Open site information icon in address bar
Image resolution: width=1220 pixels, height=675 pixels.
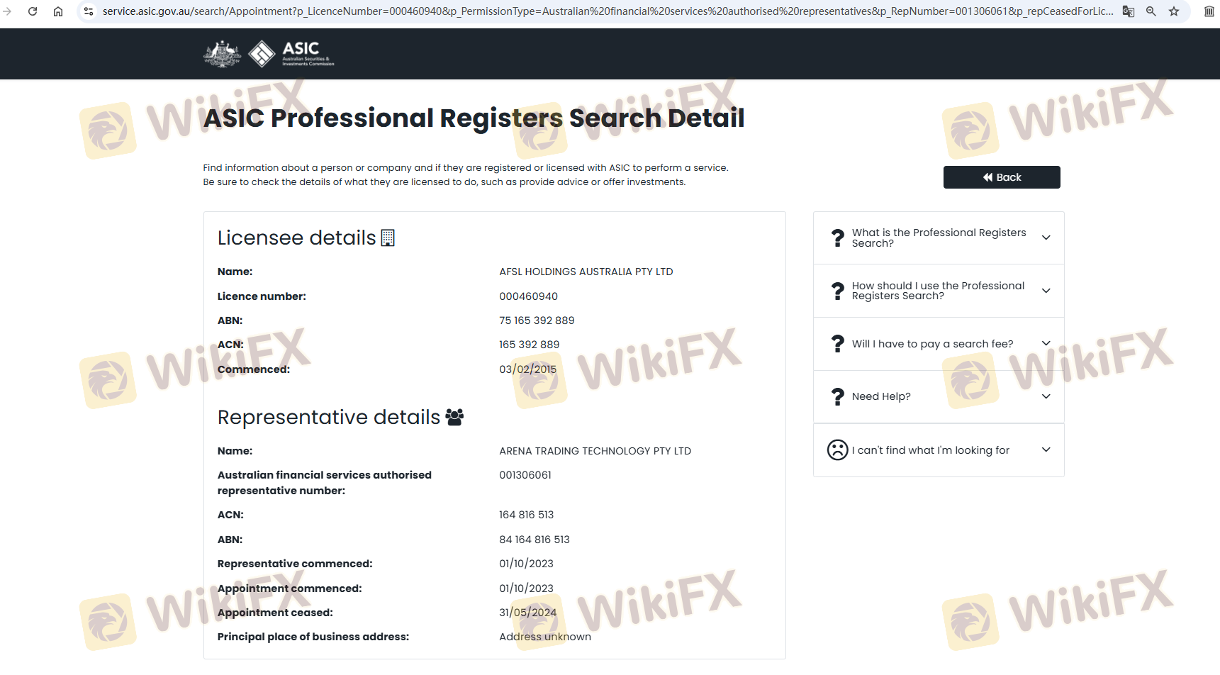pos(89,11)
